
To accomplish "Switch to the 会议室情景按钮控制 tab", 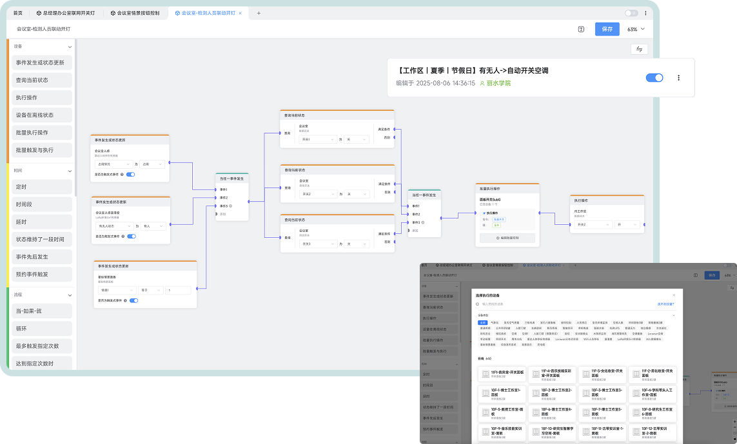I will [138, 13].
